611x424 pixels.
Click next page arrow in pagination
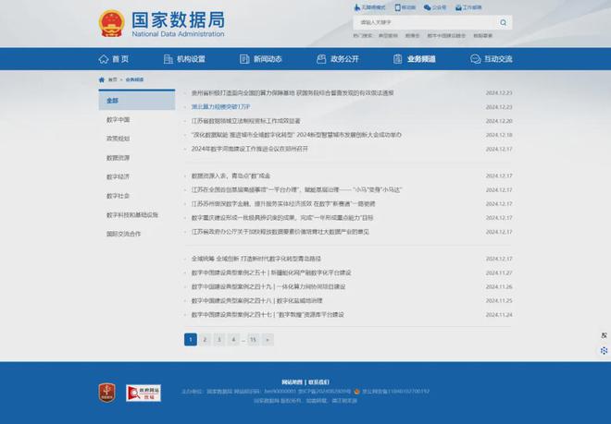point(268,340)
